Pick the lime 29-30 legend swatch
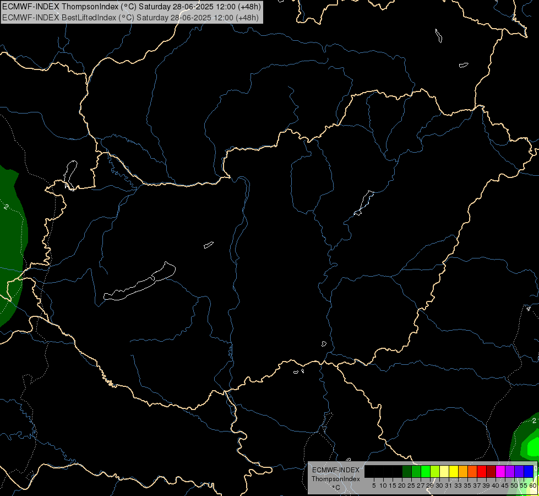This screenshot has height=496, width=539. (435, 472)
